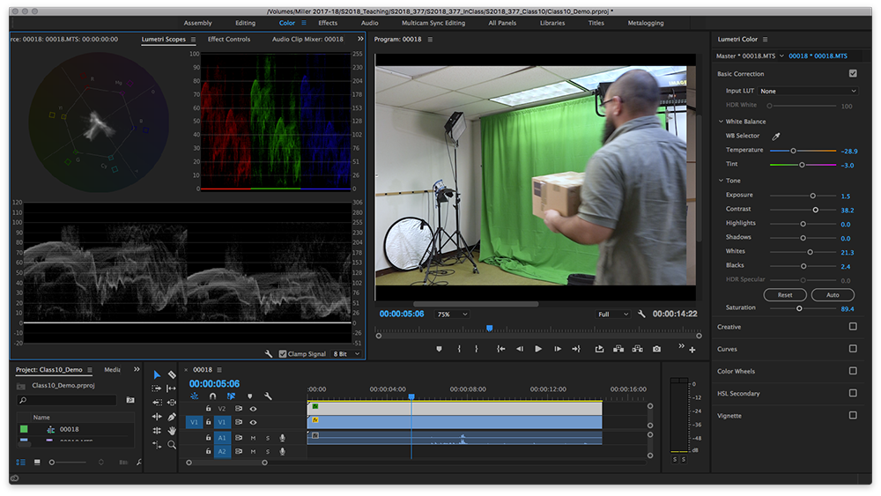Collapse the White Balance section
This screenshot has width=881, height=496.
[721, 122]
